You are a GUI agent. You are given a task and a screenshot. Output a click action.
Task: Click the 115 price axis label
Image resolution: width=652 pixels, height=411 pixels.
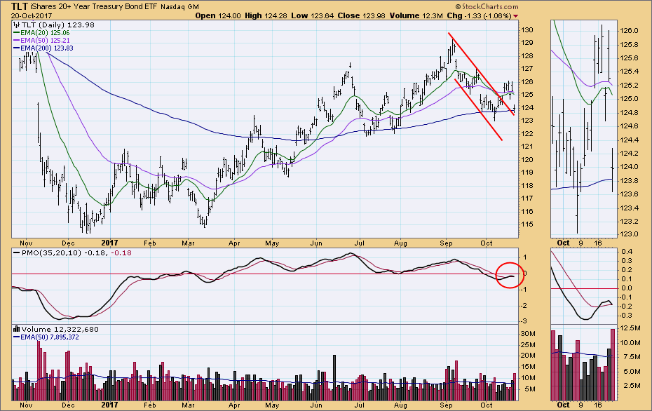point(527,224)
